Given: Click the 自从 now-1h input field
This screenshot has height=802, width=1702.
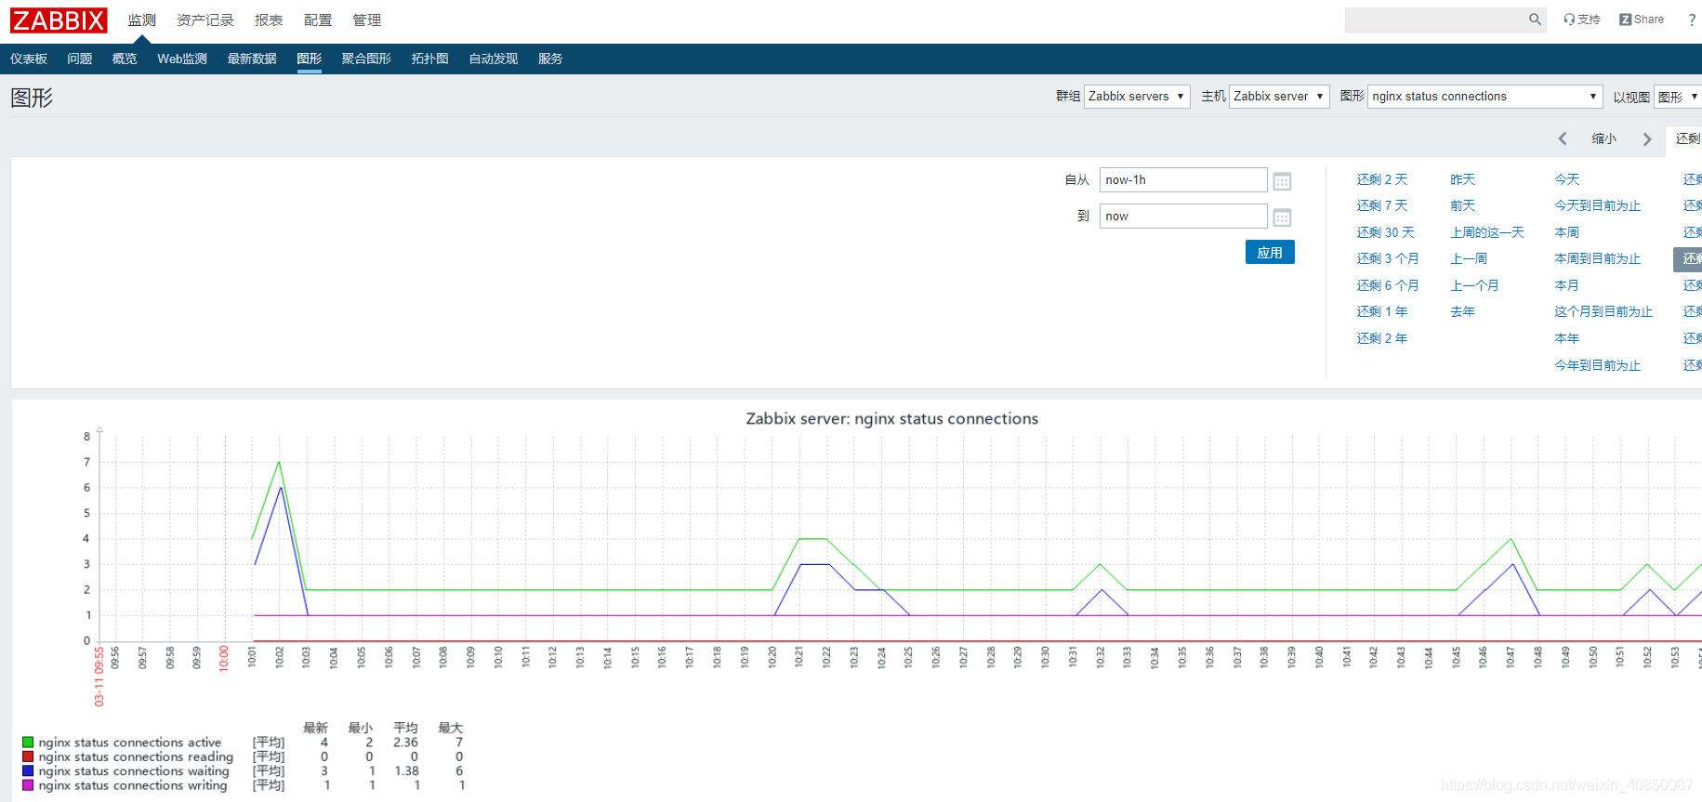Looking at the screenshot, I should (x=1183, y=180).
